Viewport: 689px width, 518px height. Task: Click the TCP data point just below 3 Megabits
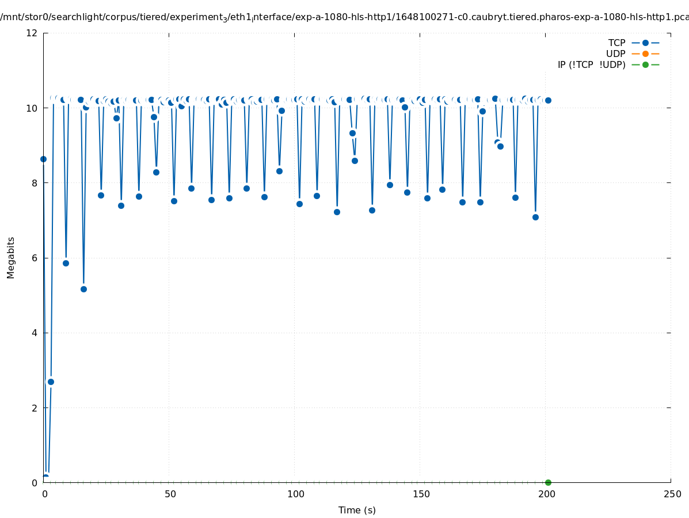[51, 382]
